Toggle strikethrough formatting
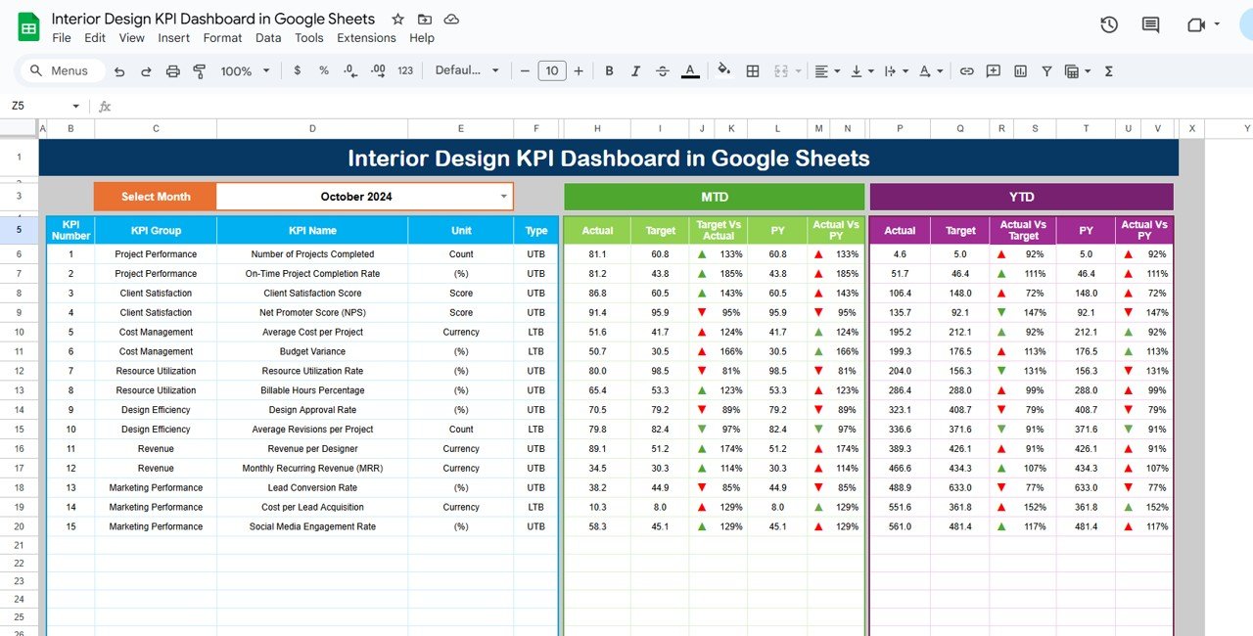 [x=663, y=71]
